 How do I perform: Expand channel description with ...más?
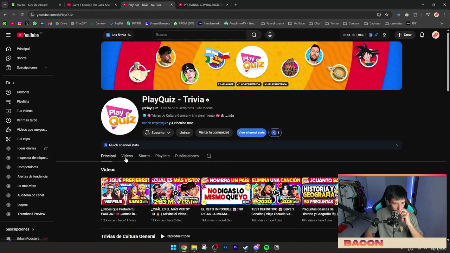click(230, 116)
